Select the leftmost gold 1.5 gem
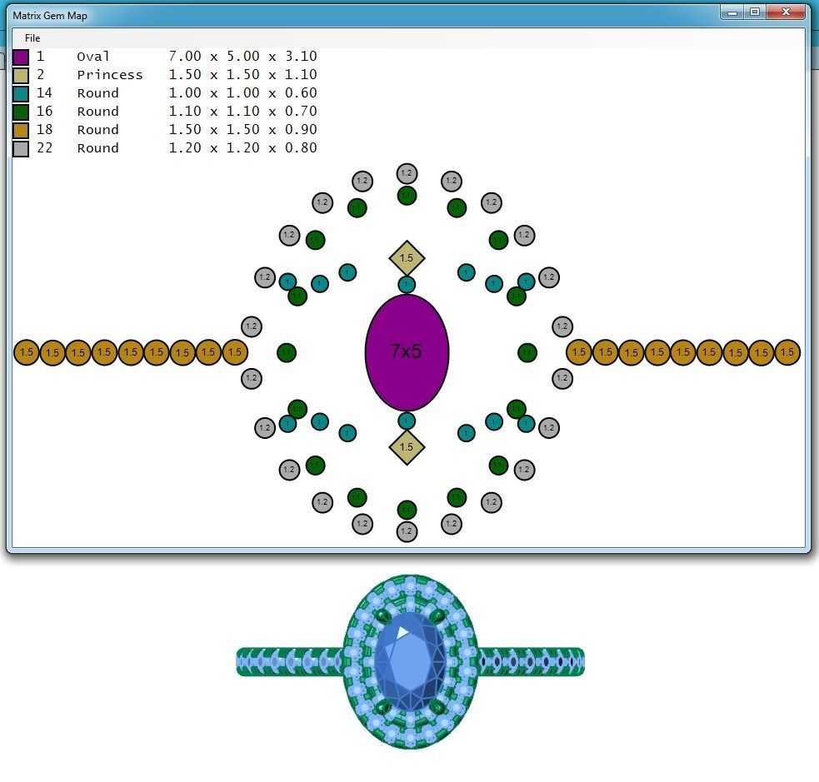 tap(26, 352)
